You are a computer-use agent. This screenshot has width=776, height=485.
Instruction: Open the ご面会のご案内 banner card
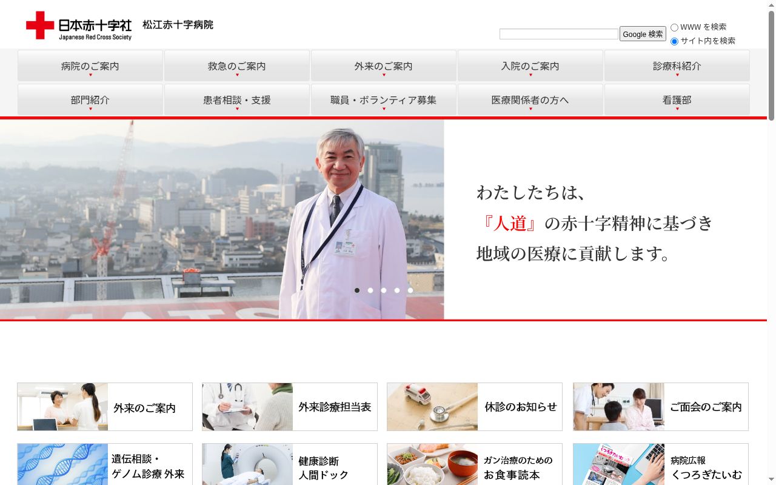click(x=661, y=407)
